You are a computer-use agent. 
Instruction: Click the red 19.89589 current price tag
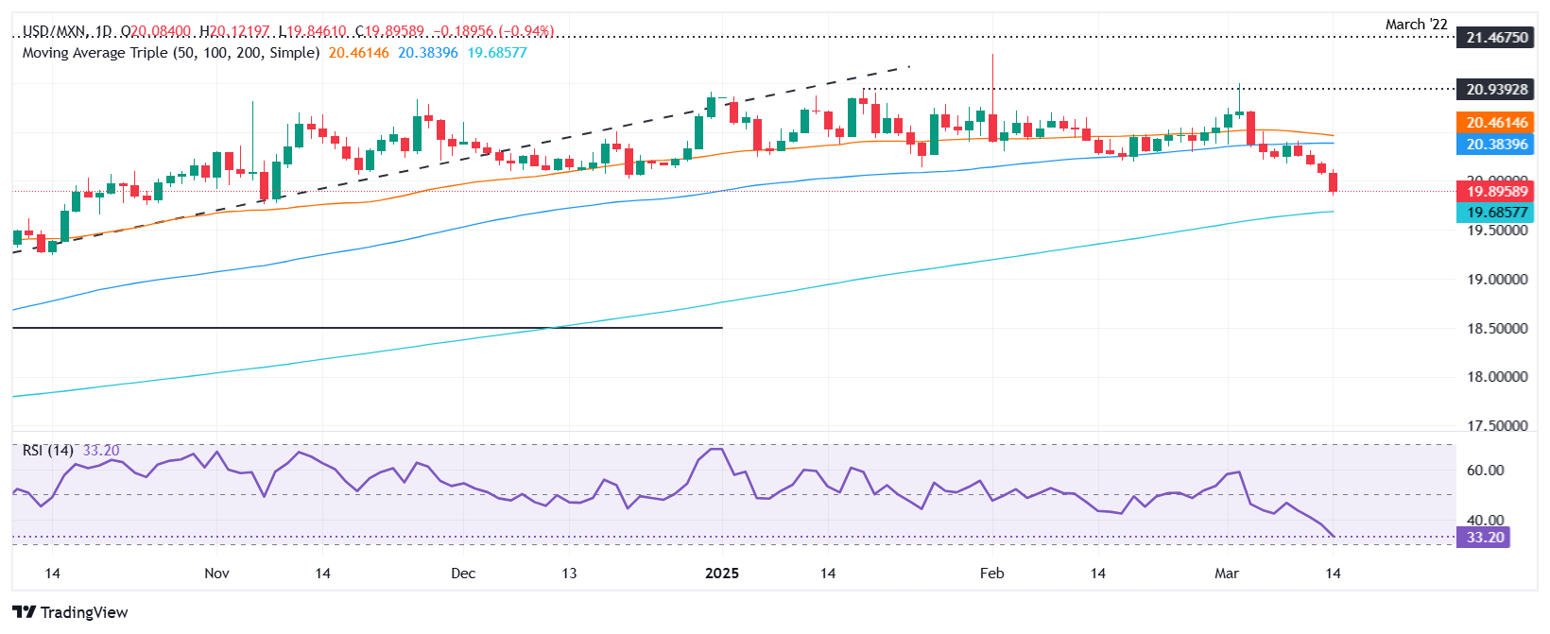pos(1496,192)
